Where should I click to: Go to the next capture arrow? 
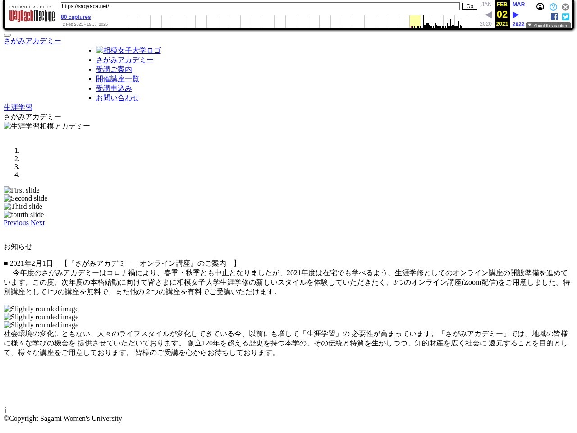click(x=516, y=15)
